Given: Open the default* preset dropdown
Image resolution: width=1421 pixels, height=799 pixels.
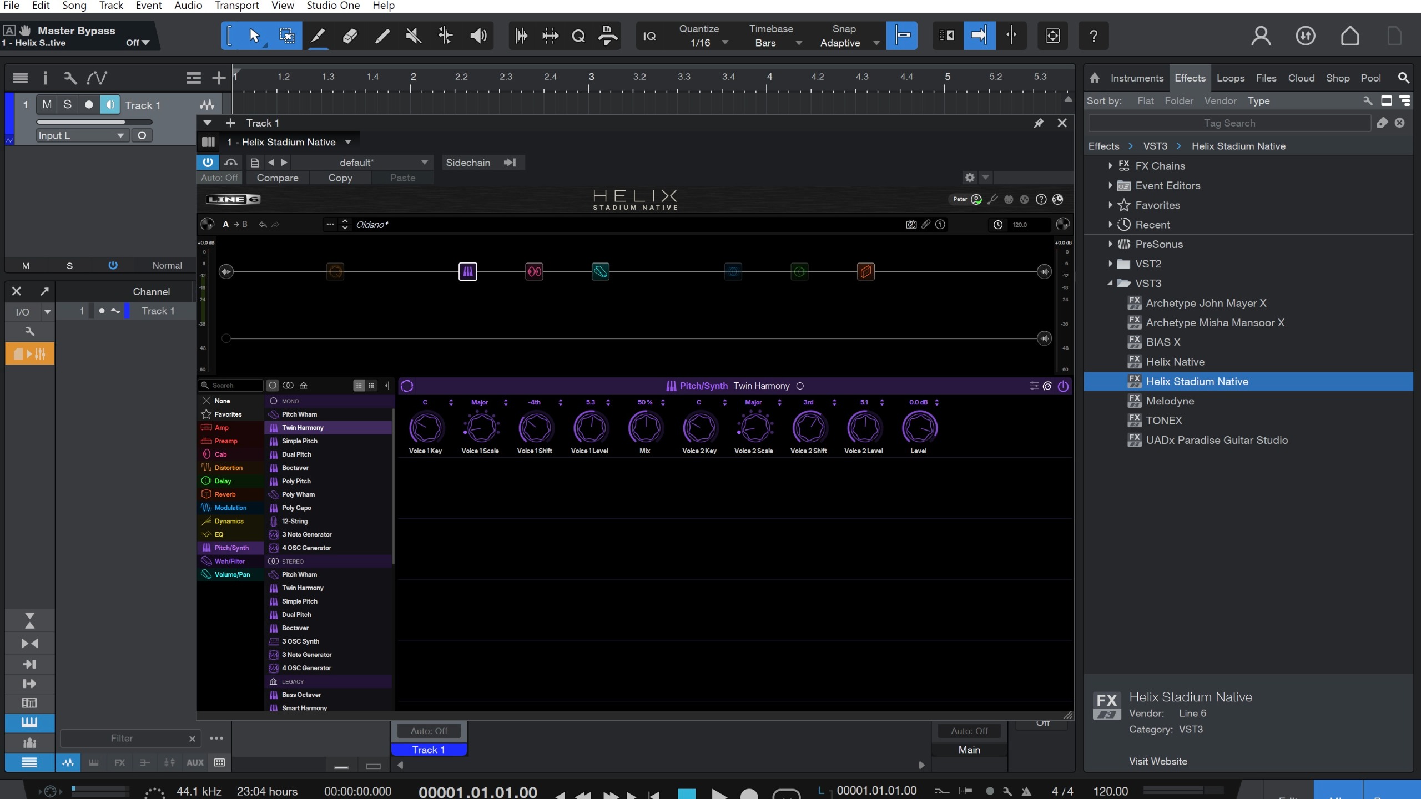Looking at the screenshot, I should (x=361, y=163).
